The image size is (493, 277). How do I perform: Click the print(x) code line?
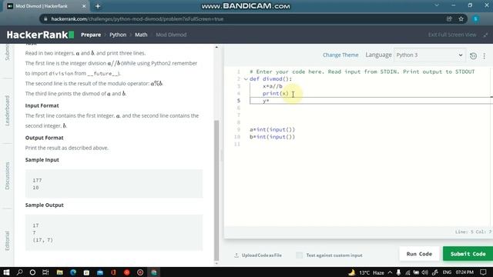(276, 93)
